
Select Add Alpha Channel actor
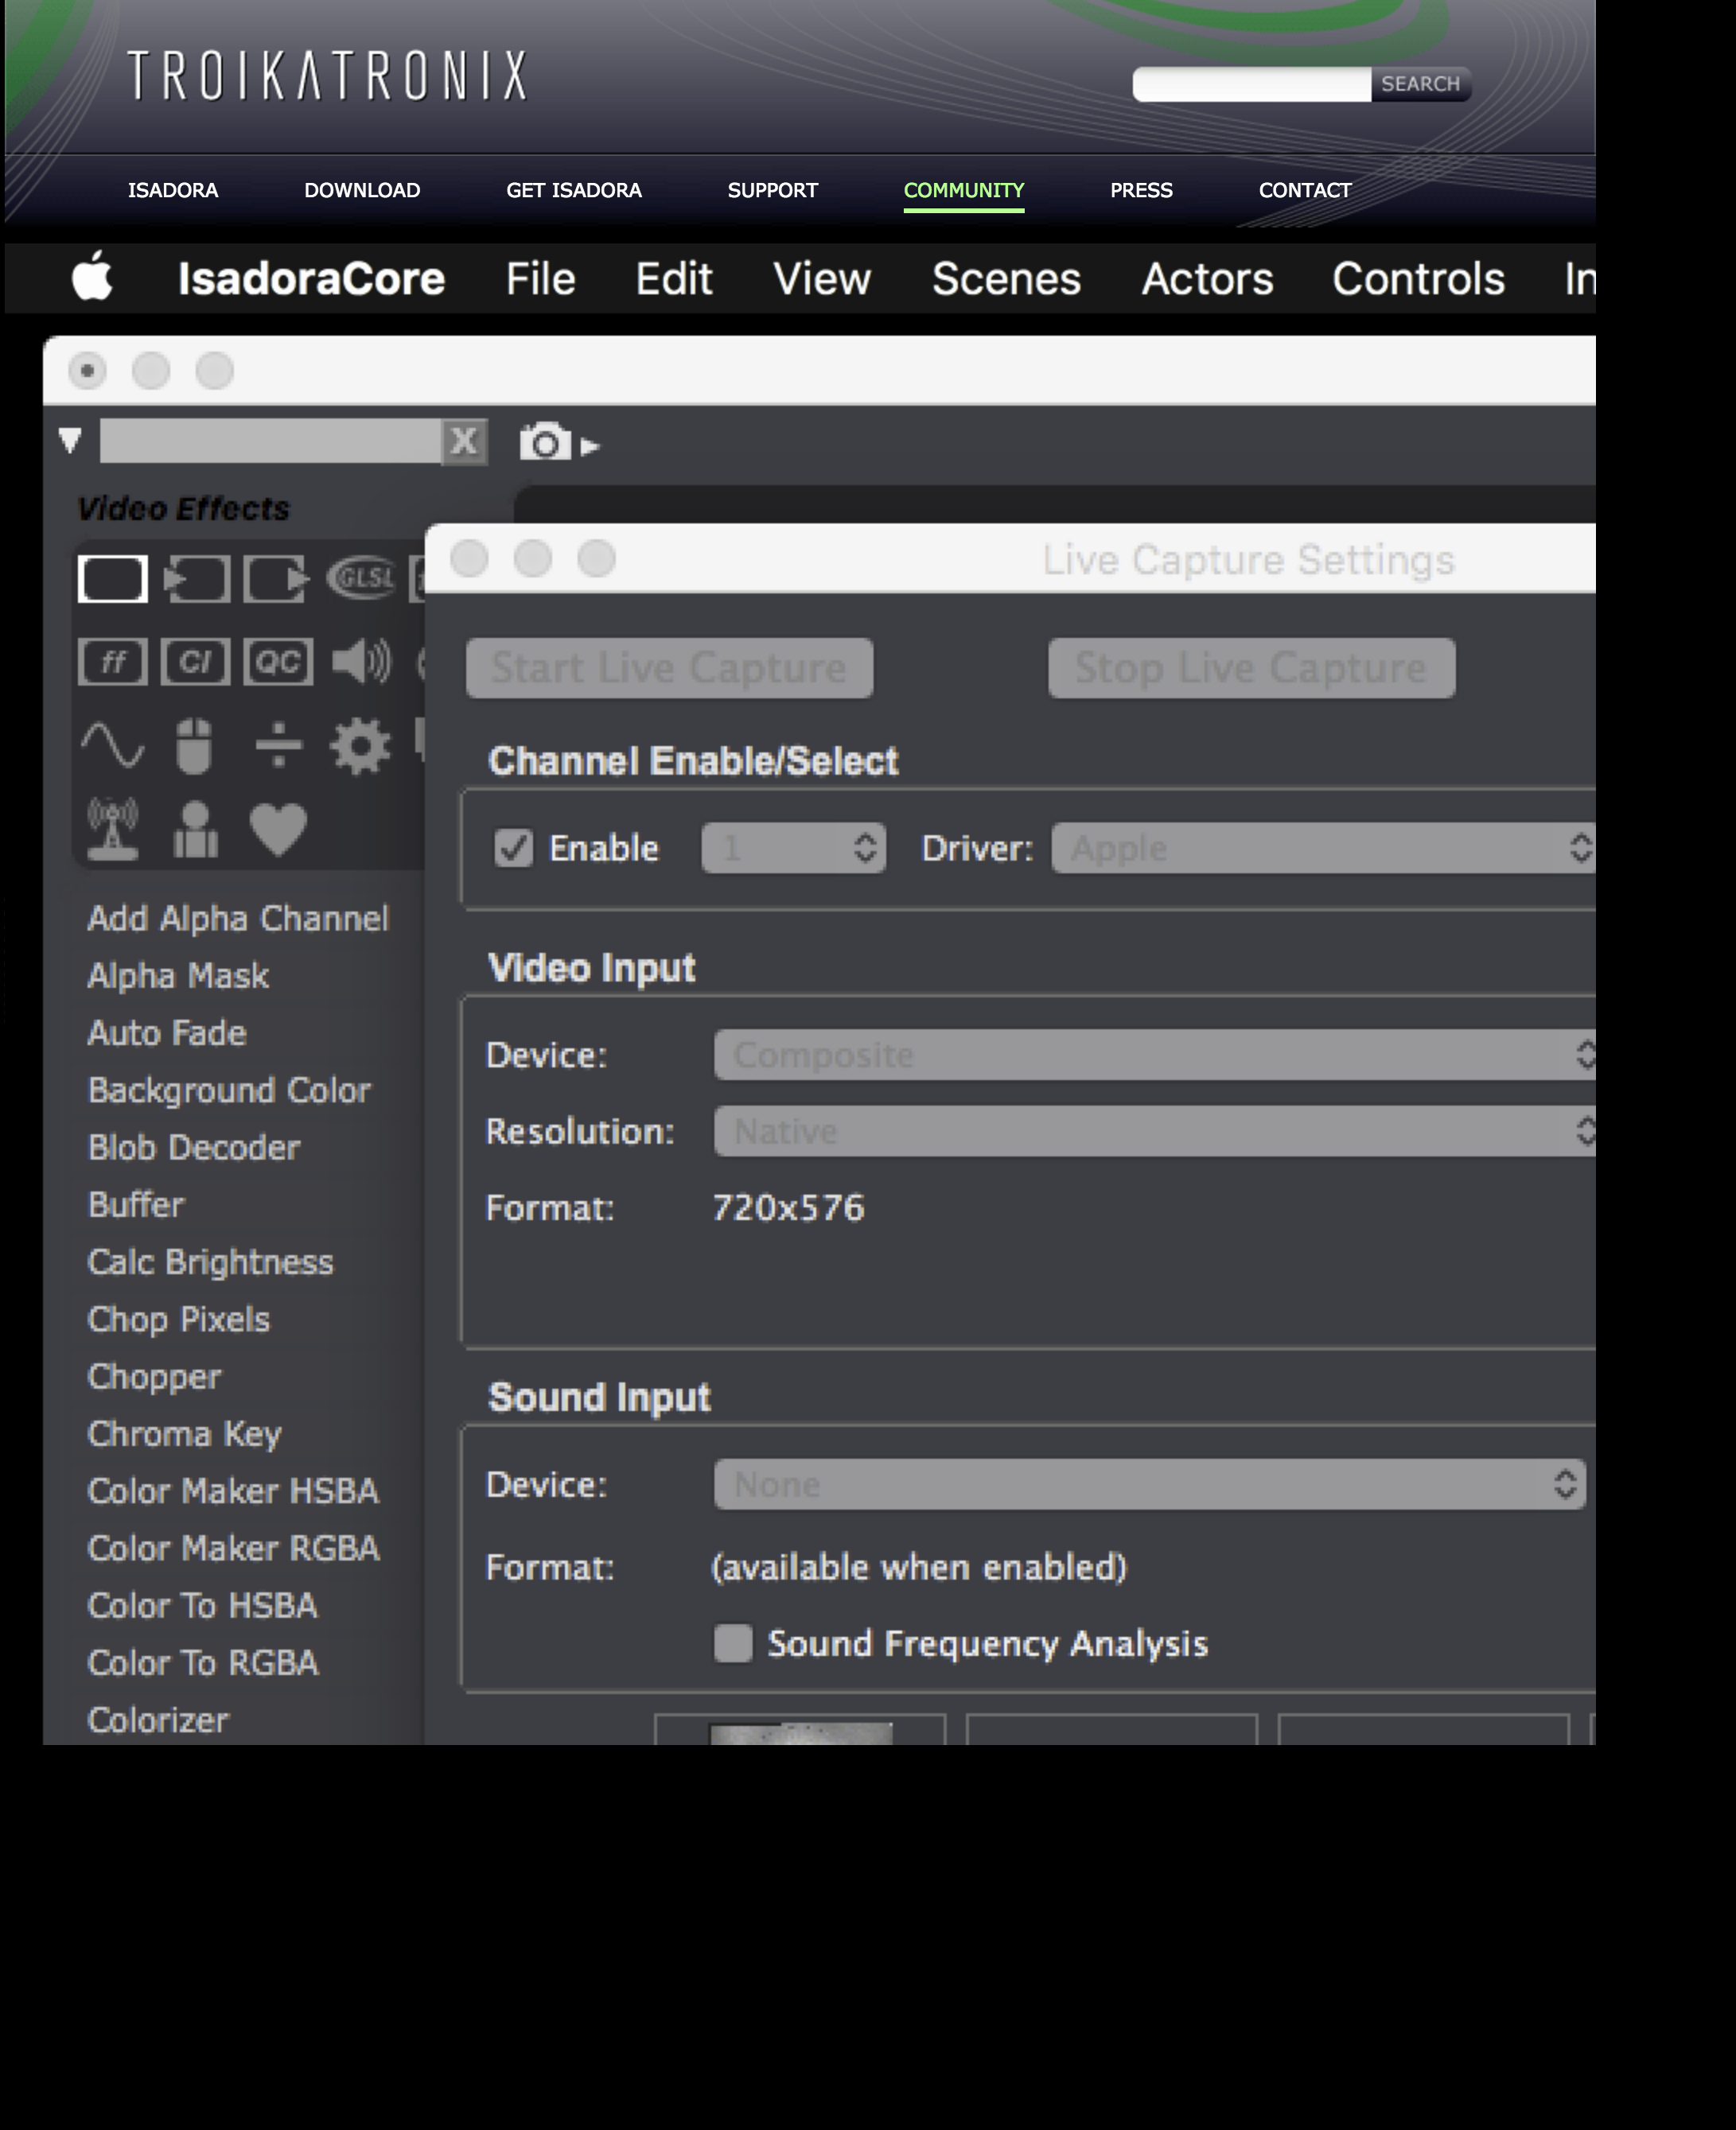pyautogui.click(x=238, y=918)
